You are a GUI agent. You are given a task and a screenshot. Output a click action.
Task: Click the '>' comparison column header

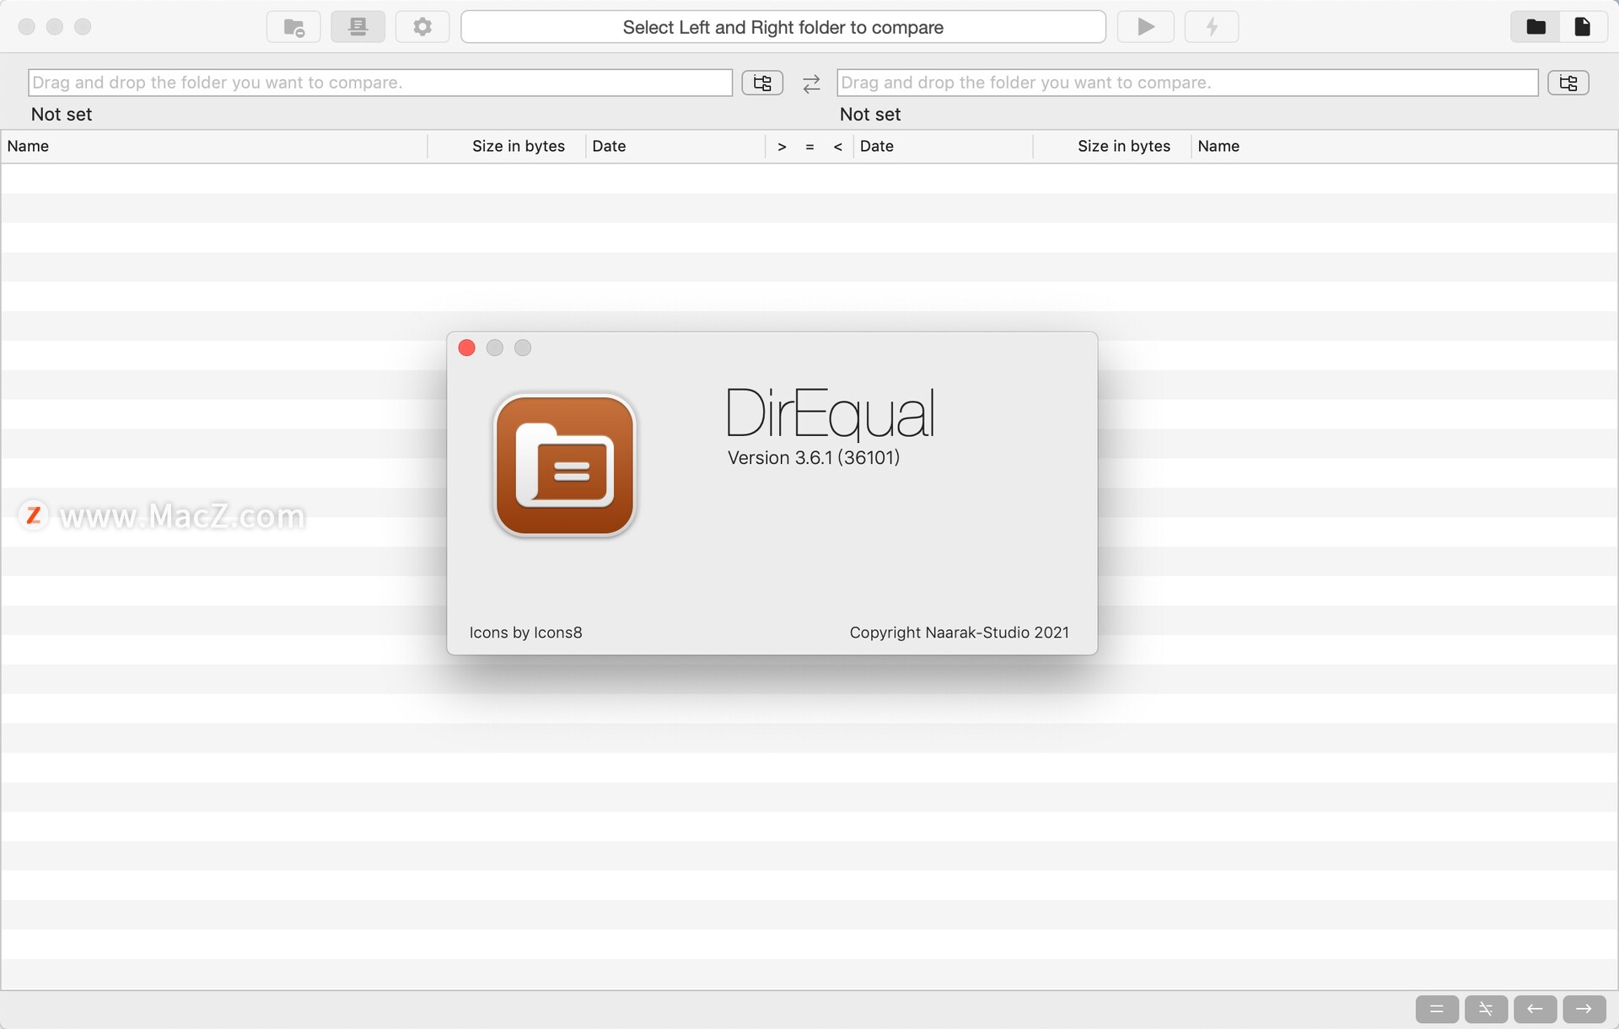click(x=783, y=147)
